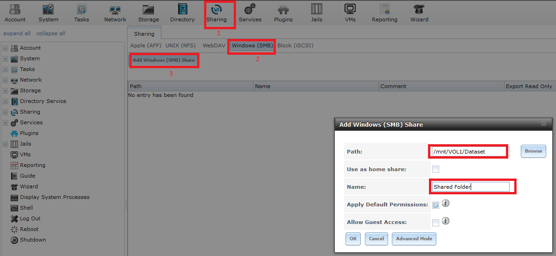Expand the Sharing tree node in sidebar

(5, 112)
